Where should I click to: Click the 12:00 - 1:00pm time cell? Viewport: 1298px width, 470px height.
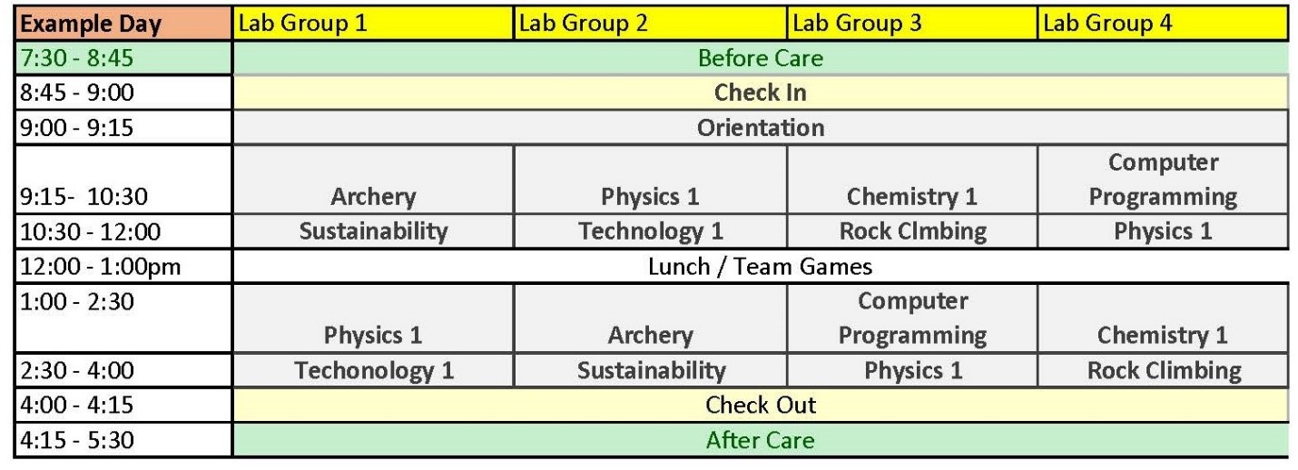coord(123,266)
